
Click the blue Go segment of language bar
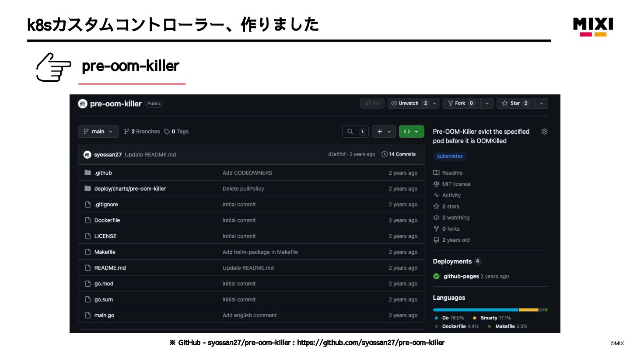click(476, 310)
